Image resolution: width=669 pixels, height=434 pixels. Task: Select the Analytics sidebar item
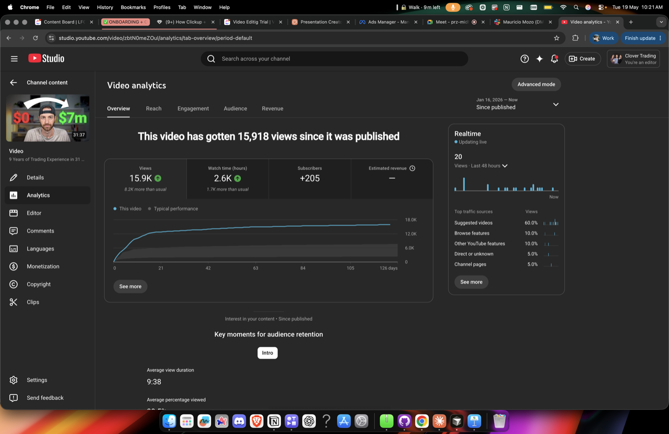click(x=47, y=195)
